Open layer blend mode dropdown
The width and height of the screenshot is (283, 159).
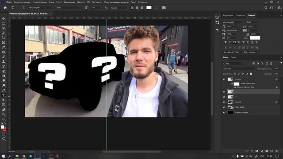(x=239, y=69)
